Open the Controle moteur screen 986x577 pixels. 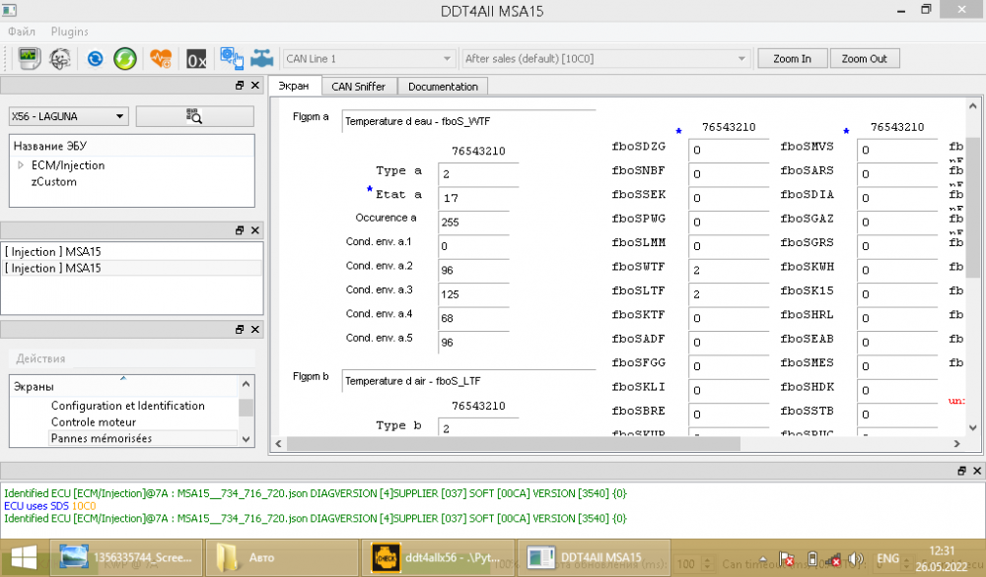click(x=94, y=422)
